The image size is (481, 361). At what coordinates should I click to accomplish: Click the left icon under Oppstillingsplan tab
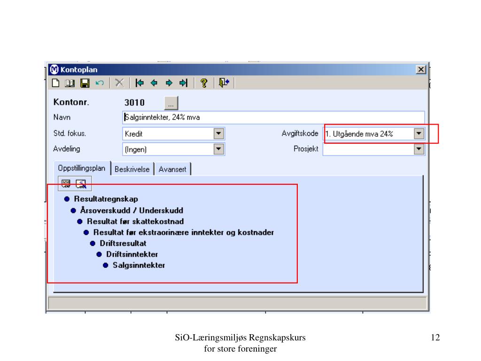point(66,184)
